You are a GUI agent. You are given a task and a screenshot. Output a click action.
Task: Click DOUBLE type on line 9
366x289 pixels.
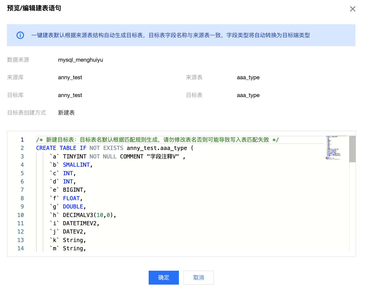[73, 207]
